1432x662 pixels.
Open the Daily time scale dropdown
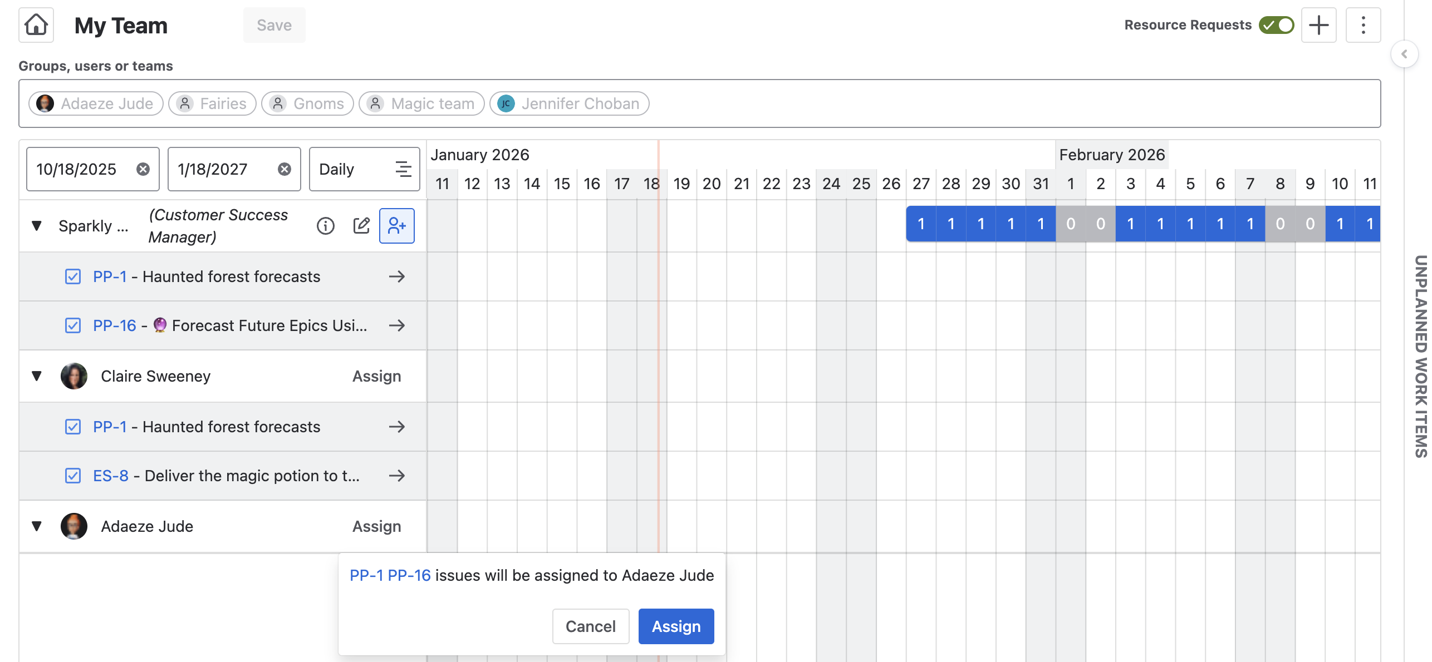(364, 169)
